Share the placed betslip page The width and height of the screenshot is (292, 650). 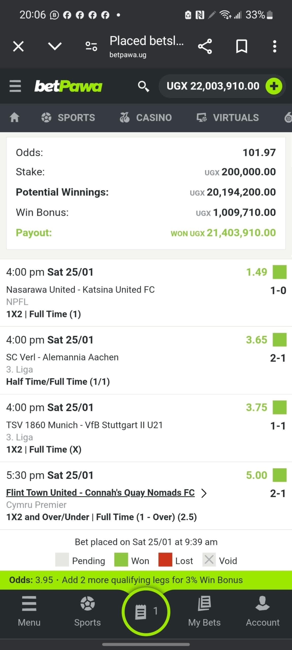[205, 46]
